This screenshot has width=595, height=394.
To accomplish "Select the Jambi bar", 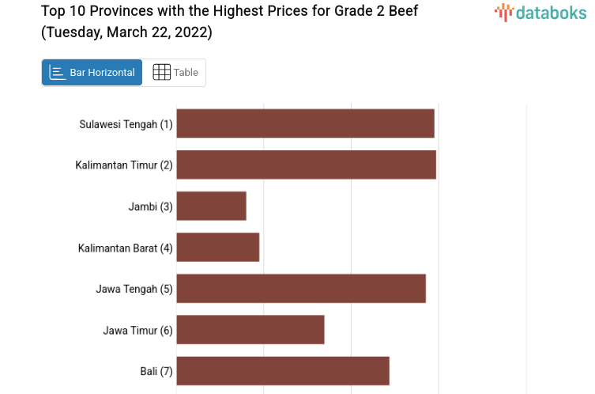I will pyautogui.click(x=211, y=206).
